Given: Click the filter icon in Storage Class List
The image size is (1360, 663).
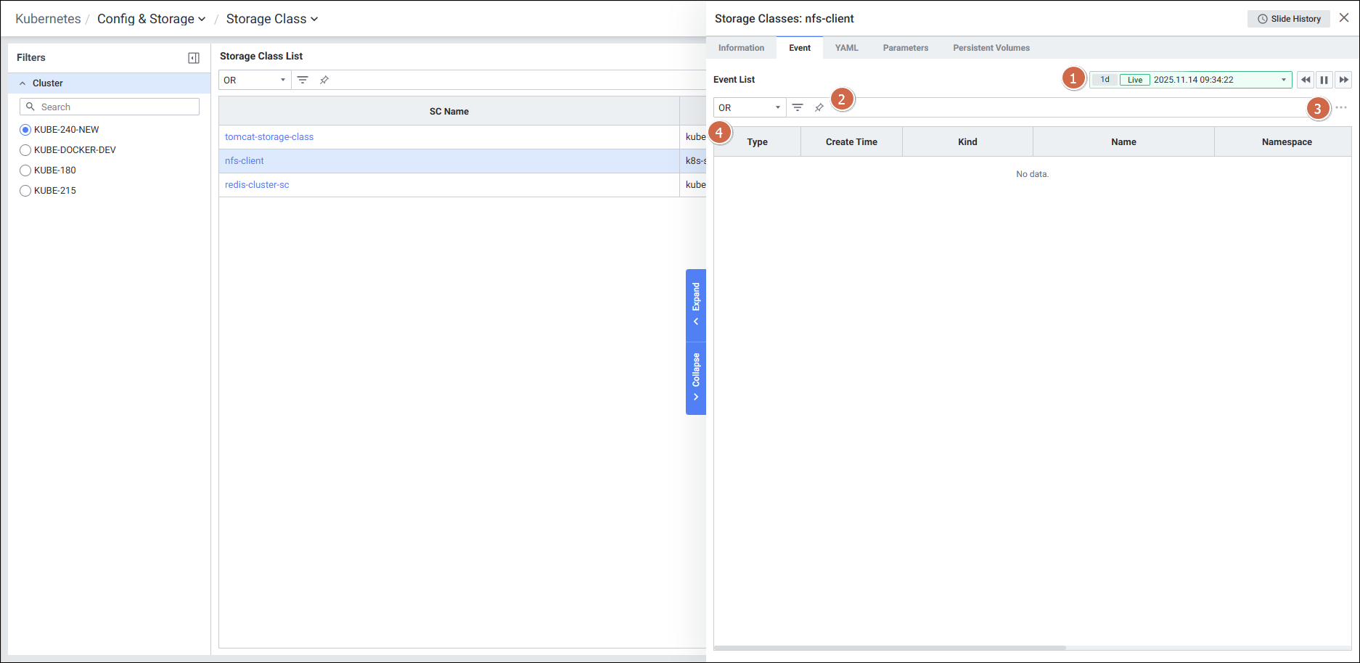Looking at the screenshot, I should [x=303, y=80].
